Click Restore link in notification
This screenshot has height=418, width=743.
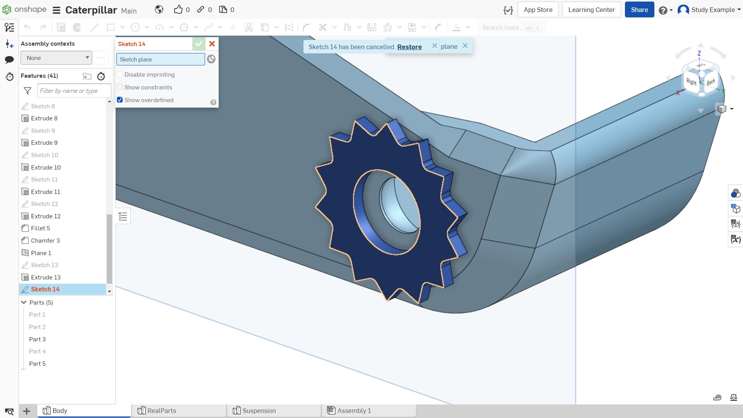point(409,47)
